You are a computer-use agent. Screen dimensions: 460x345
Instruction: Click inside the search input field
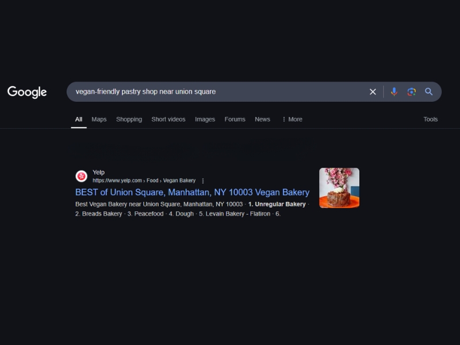218,91
